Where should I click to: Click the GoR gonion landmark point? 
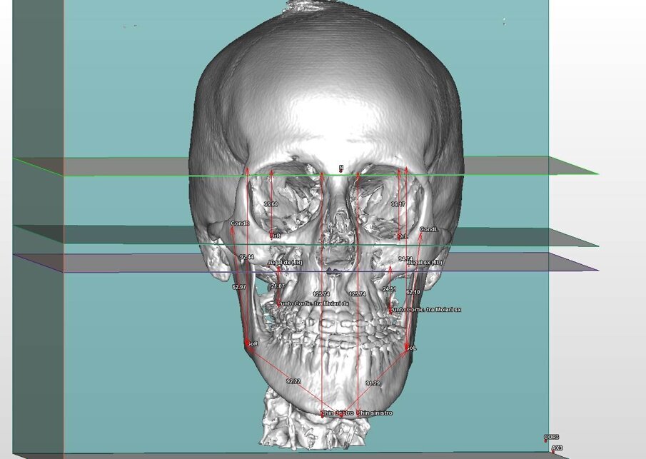(x=251, y=344)
